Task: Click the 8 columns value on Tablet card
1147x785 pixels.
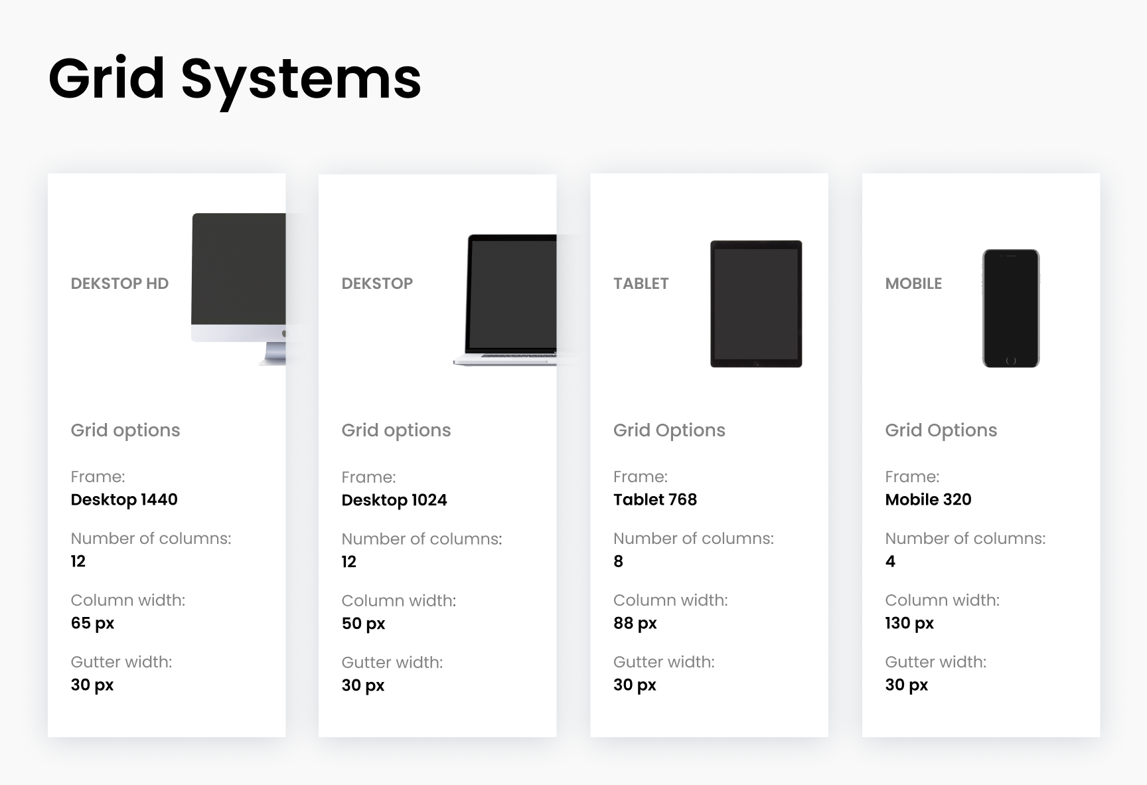Action: 618,561
